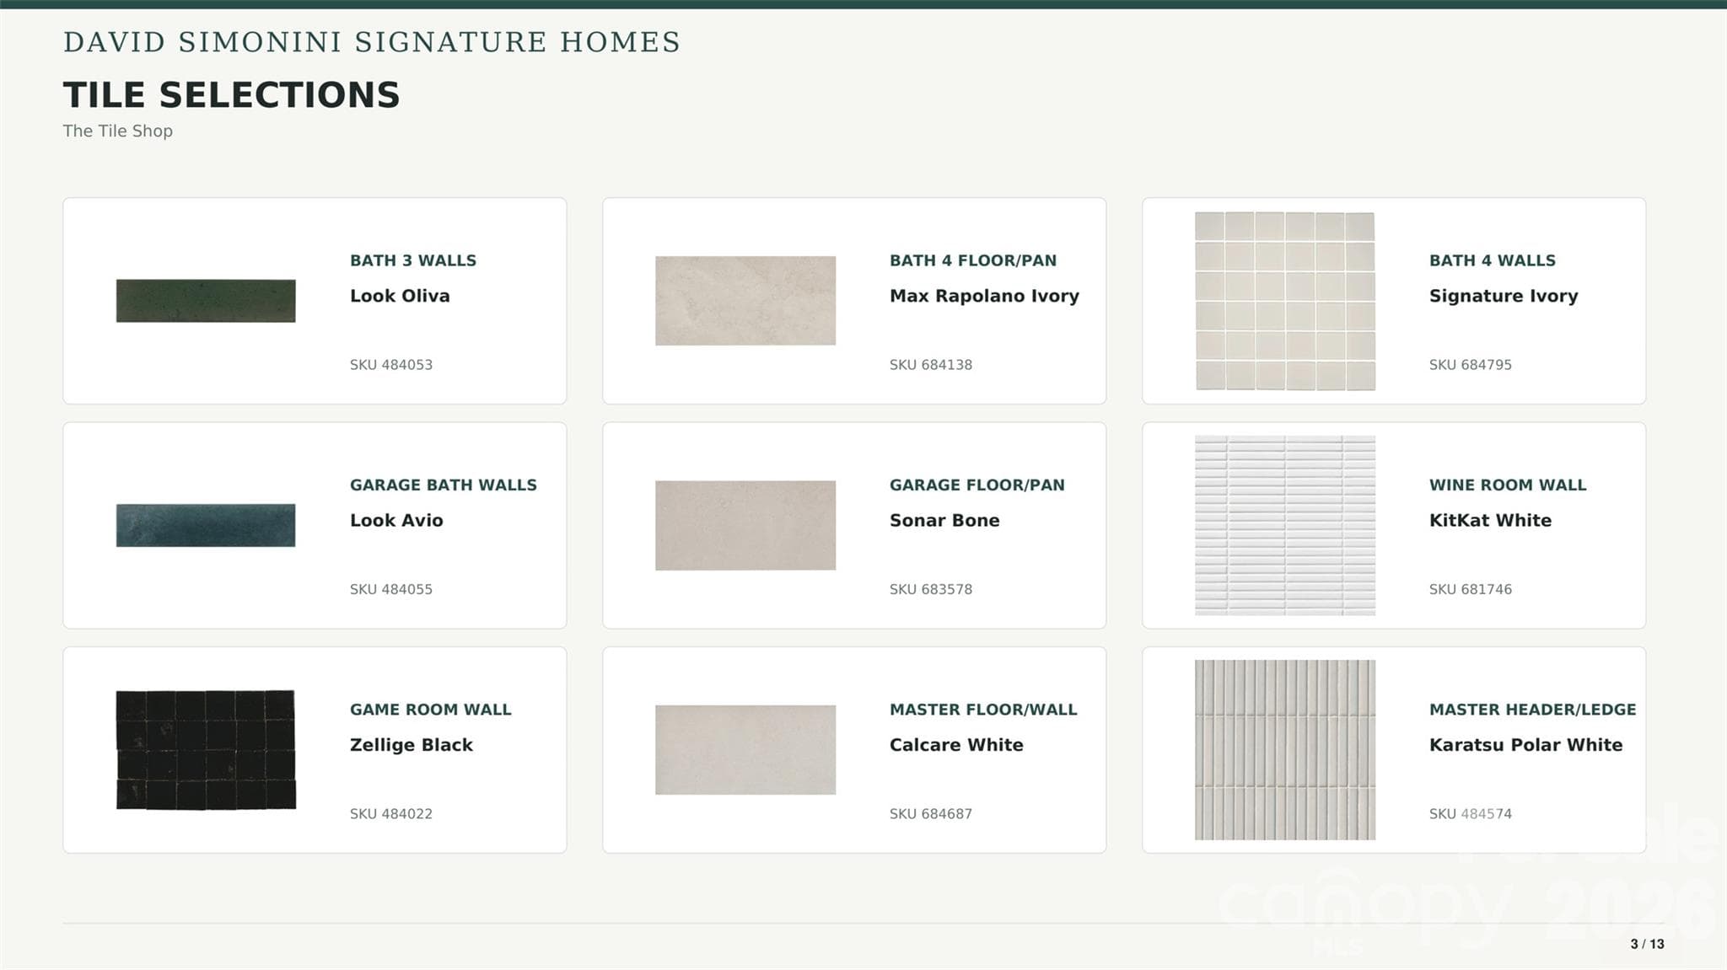1727x970 pixels.
Task: Select the MASTER FLOOR/WALL heading
Action: pyautogui.click(x=983, y=710)
